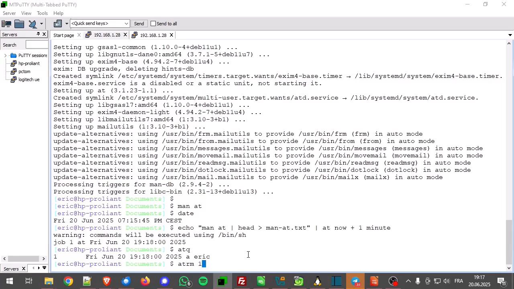The height and width of the screenshot is (289, 514).
Task: Click the attach PuTTY icon near Quick send keys
Action: tap(57, 23)
